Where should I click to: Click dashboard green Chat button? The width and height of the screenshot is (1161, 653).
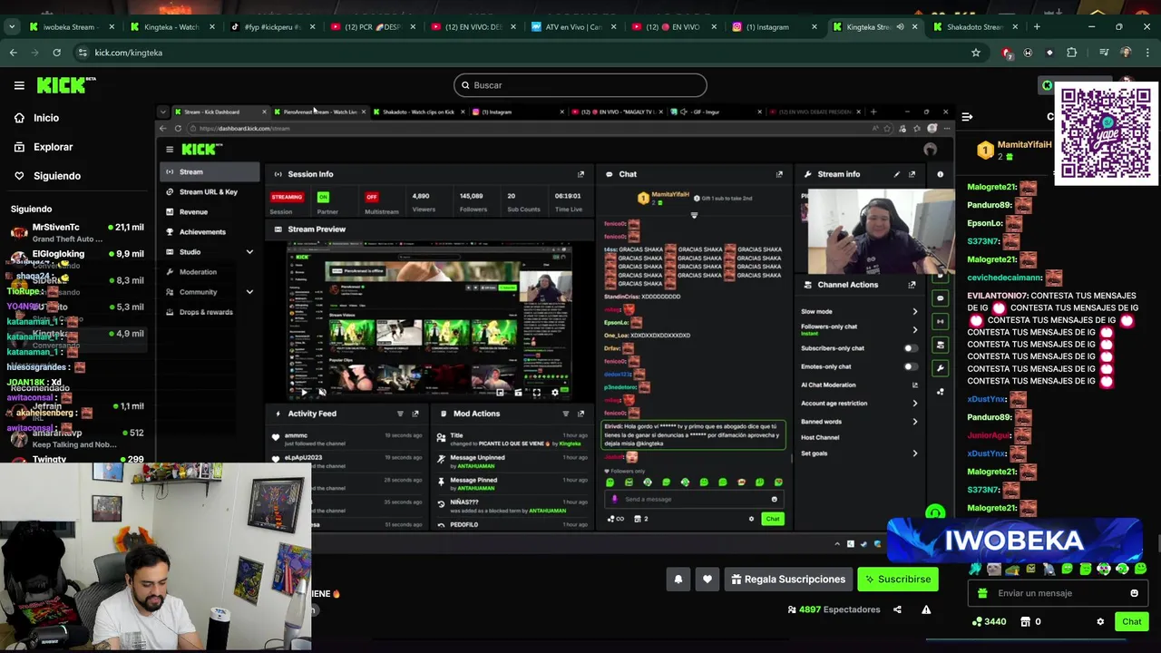click(x=772, y=519)
